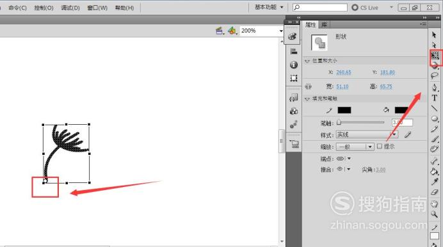This screenshot has width=443, height=247.
Task: Select the Eyedropper tool
Action: [435, 182]
